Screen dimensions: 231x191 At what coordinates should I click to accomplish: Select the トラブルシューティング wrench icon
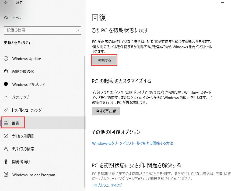pyautogui.click(x=6, y=110)
